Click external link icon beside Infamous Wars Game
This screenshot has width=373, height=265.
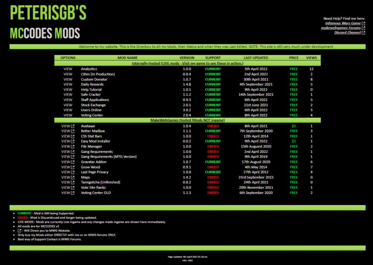363,23
